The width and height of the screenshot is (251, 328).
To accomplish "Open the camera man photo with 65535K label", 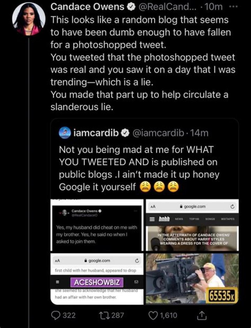I will click(193, 279).
